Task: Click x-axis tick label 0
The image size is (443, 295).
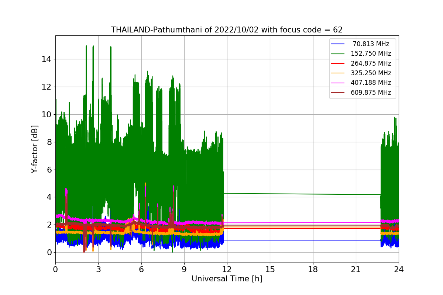Action: pyautogui.click(x=55, y=269)
